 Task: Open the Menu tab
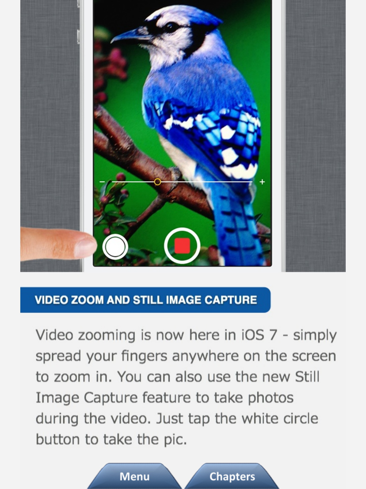point(135,476)
